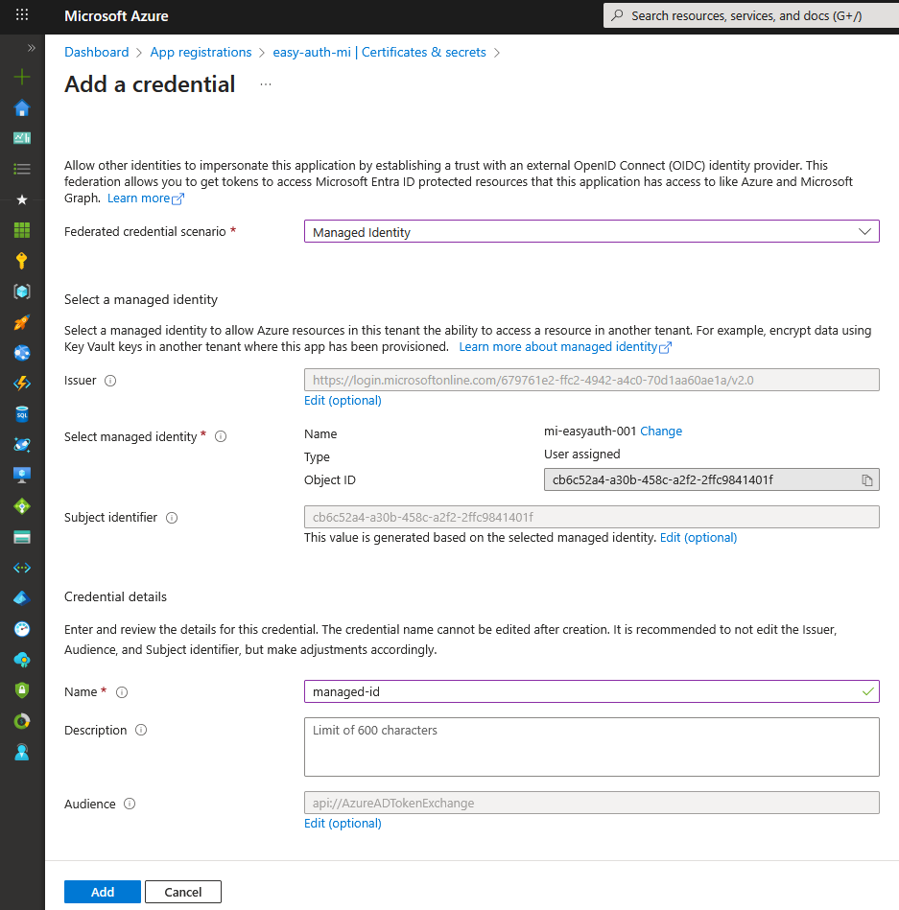Return to easy-auth-mi Certificates & secrets
The height and width of the screenshot is (910, 899).
pos(379,52)
